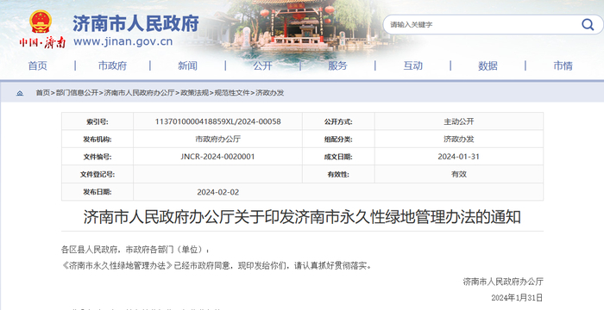Click the 发布日期 label cell
This screenshot has height=310, width=604.
(x=98, y=192)
